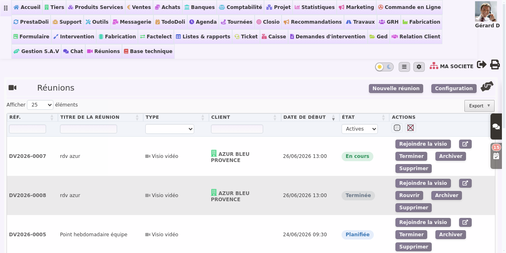Click Rouvrir for DV2026-0008
Viewport: 506px width, 253px height.
click(409, 195)
